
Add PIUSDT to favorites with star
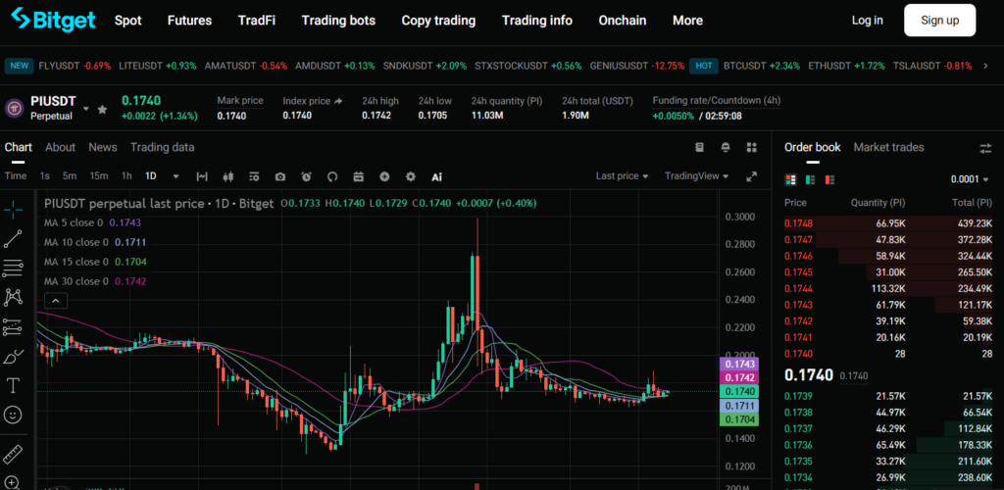point(102,108)
